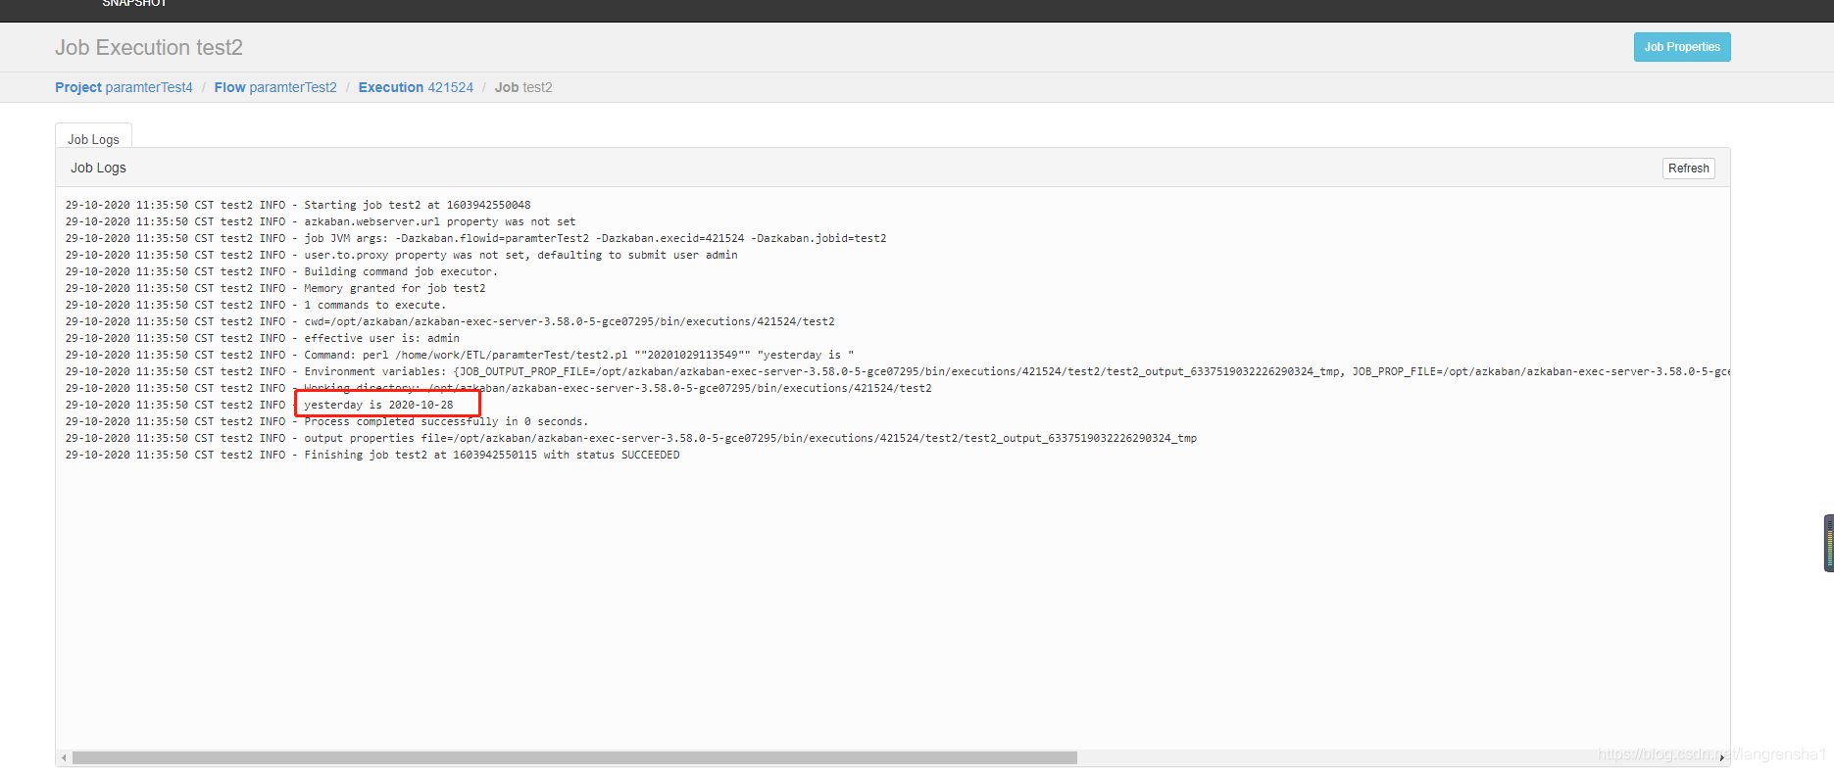
Task: Click the 'Job test2' breadcrumb text
Action: tap(523, 87)
